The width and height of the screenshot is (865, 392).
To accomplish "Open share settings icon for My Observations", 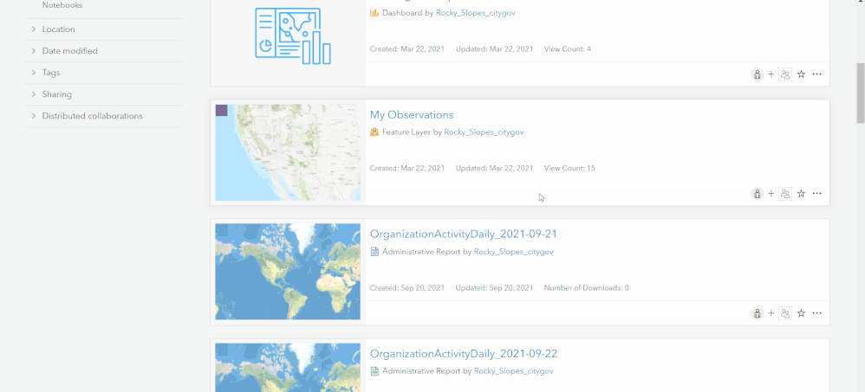I will 757,194.
